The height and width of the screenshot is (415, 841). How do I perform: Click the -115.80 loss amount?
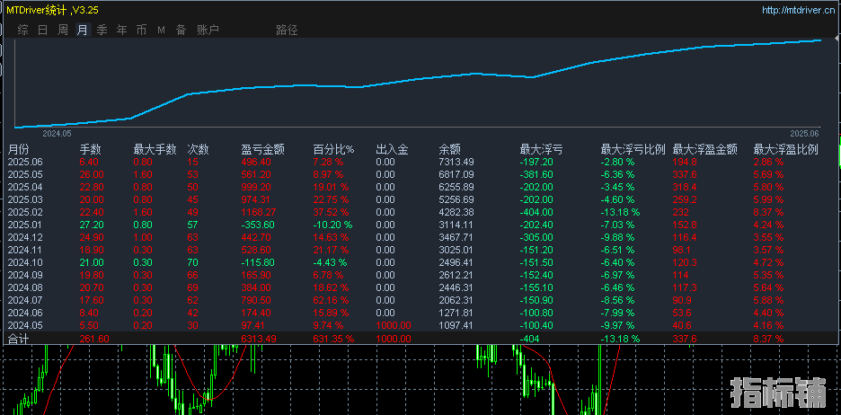coord(258,262)
